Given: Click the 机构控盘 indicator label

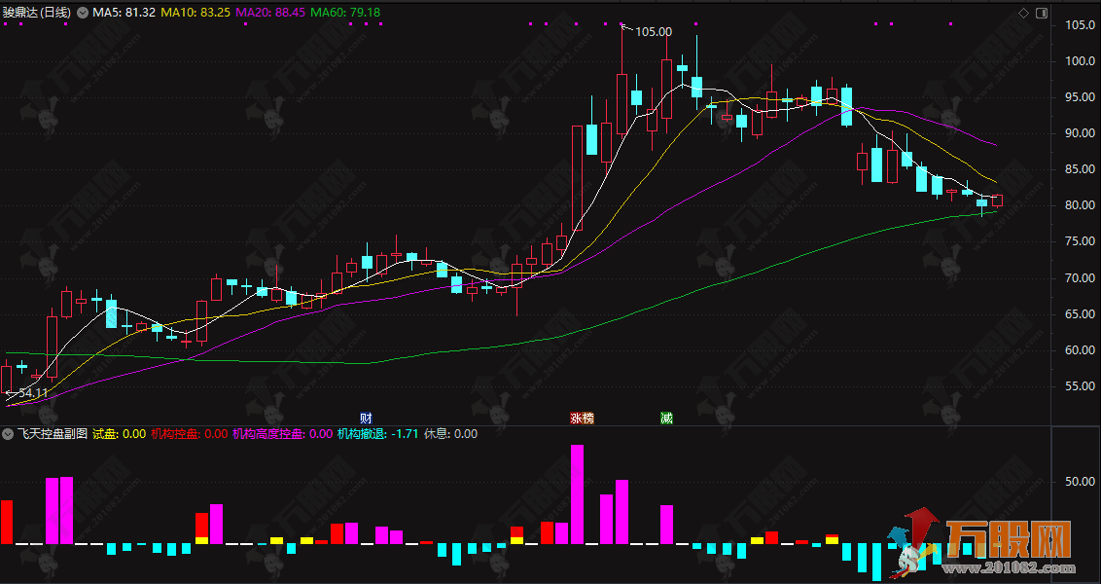Looking at the screenshot, I should 190,434.
